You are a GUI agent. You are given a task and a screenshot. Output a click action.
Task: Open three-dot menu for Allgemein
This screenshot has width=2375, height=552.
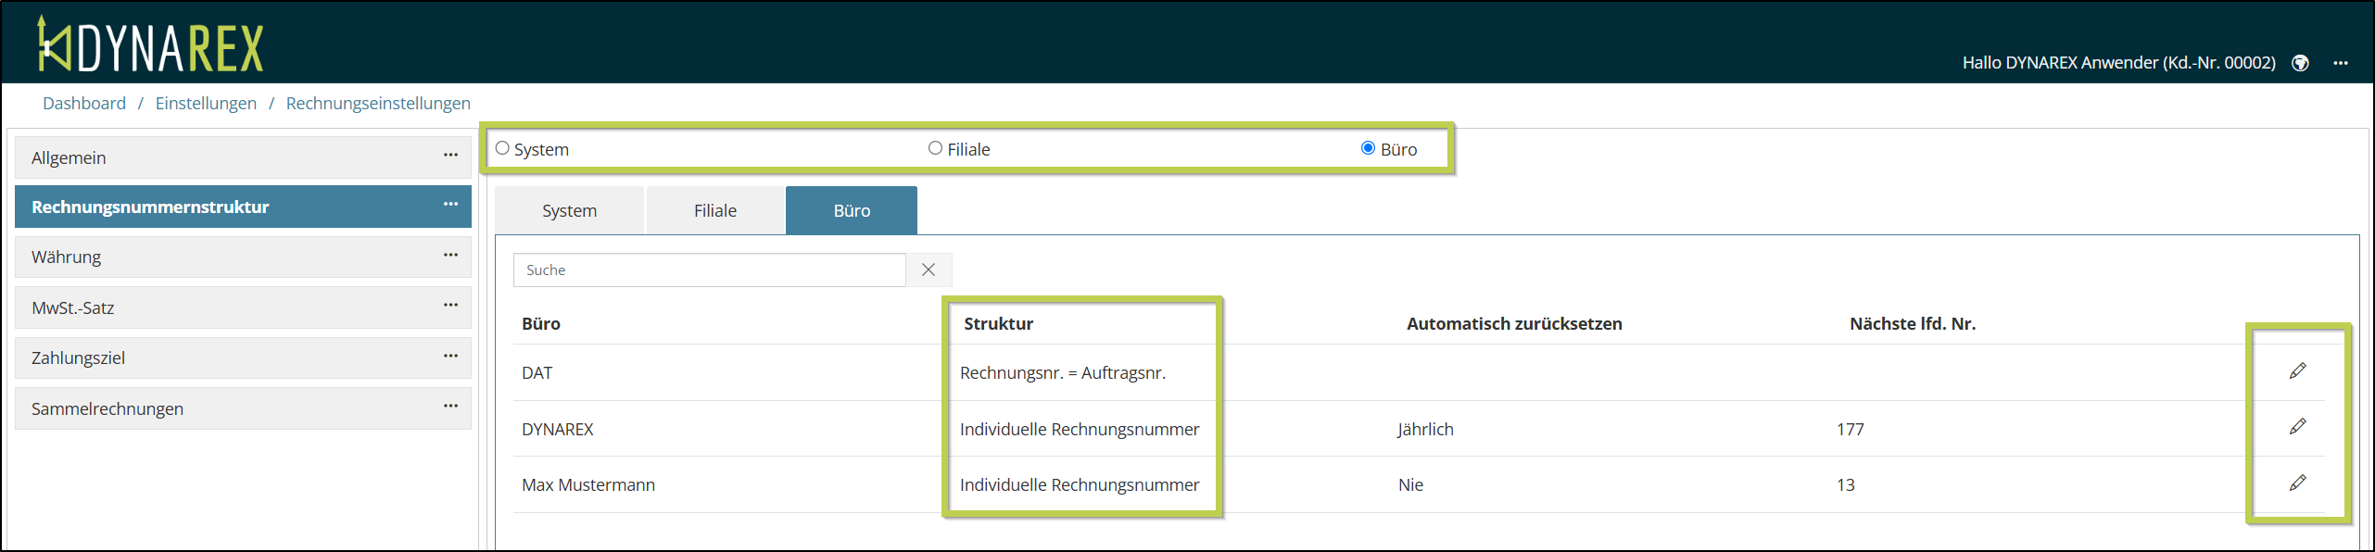tap(450, 156)
